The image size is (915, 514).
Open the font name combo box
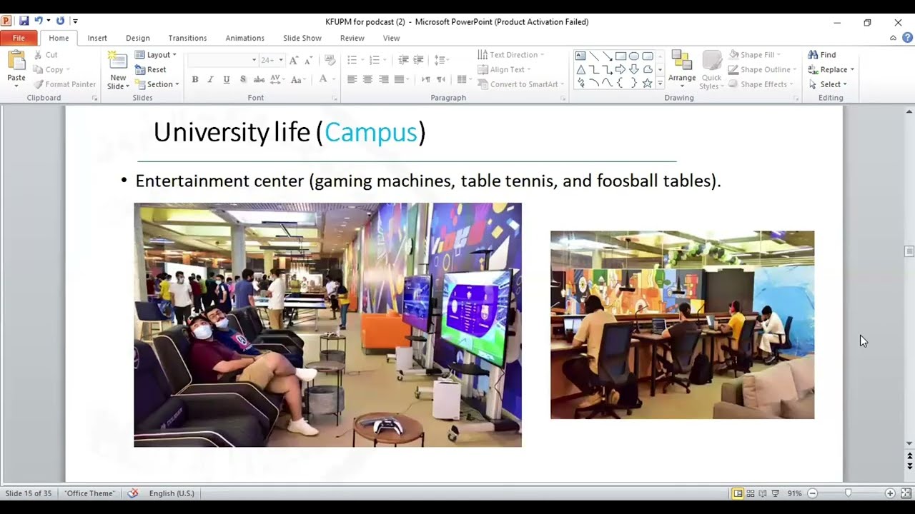click(x=222, y=60)
